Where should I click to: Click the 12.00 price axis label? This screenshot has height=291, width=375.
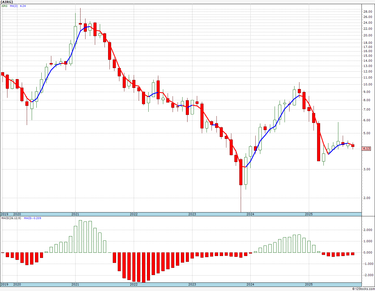(x=368, y=71)
